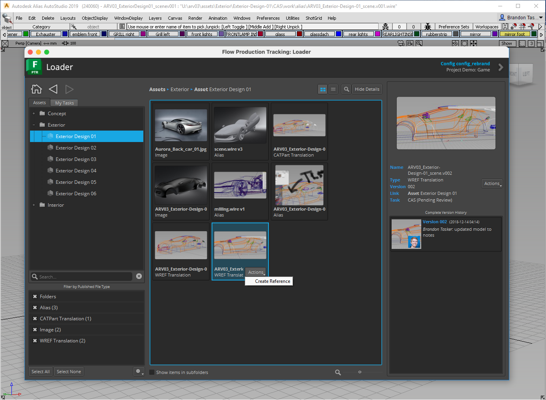The image size is (546, 400).
Task: Click the Exterior breadcrumb link
Action: click(180, 90)
